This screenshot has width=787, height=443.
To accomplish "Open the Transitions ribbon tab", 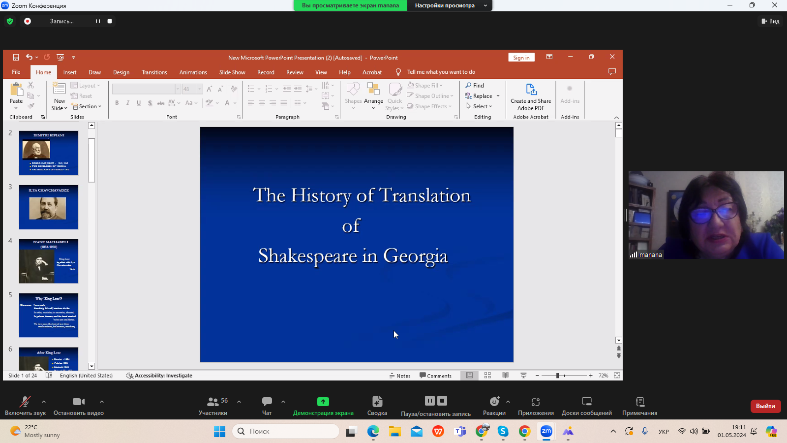I will coord(154,72).
